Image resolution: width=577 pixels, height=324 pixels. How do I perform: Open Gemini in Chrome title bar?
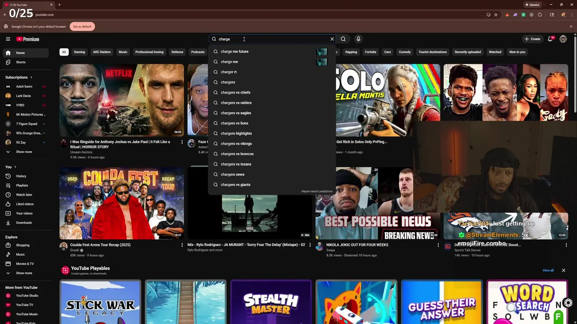(532, 4)
